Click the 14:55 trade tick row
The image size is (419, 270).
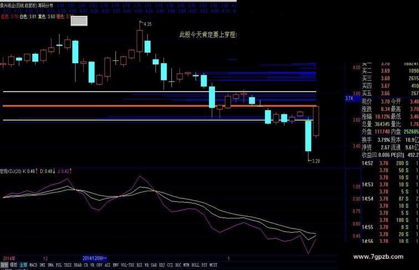[390, 227]
